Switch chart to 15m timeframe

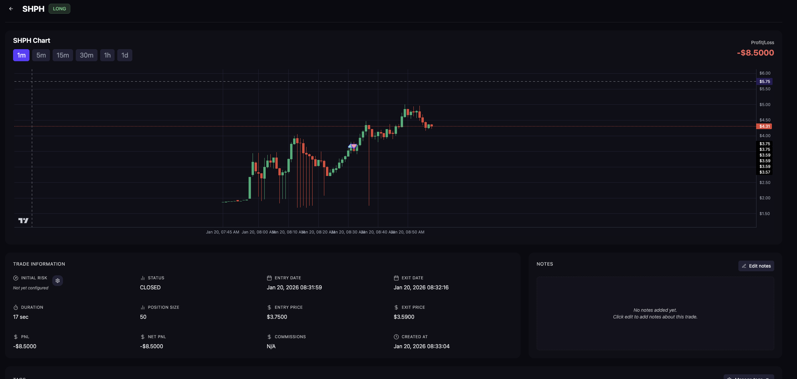pos(63,55)
